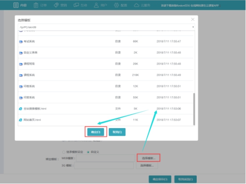Image resolution: width=246 pixels, height=184 pixels.
Task: Click the 66K size cell
Action: pyautogui.click(x=135, y=41)
